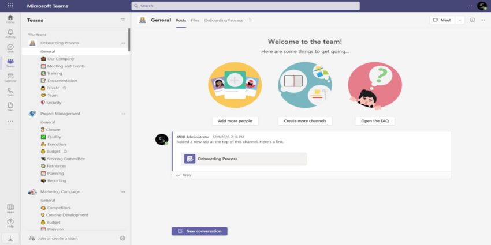Show more apps ellipsis in left rail
Screen dimensions: 491x245
tap(10, 121)
